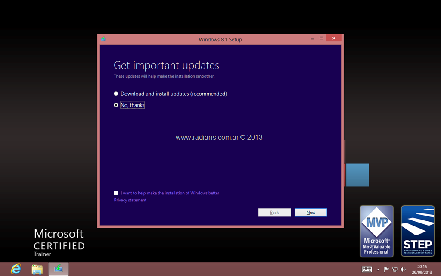This screenshot has height=276, width=441.
Task: Minimize the Windows 8.1 Setup window
Action: click(x=312, y=39)
